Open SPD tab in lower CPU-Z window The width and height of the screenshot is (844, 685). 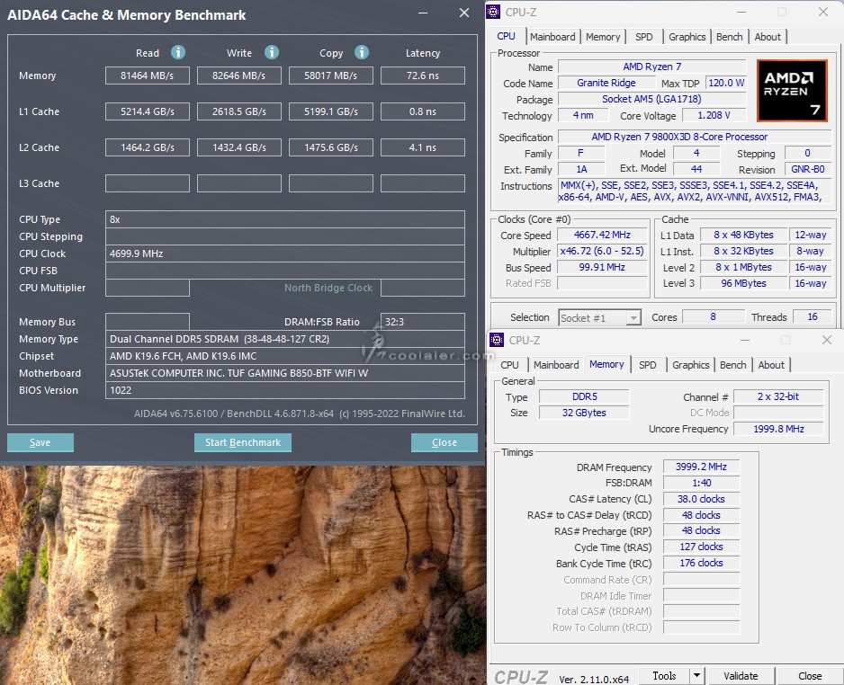648,365
